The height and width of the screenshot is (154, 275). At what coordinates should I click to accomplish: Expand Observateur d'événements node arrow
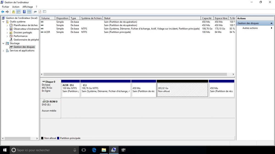point(7,29)
